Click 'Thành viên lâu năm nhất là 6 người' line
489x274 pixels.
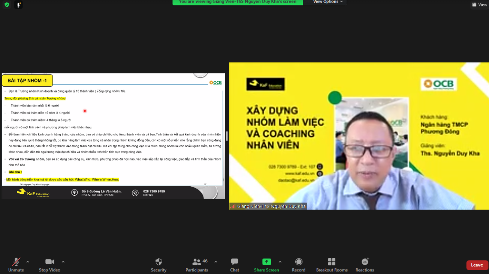pyautogui.click(x=34, y=106)
